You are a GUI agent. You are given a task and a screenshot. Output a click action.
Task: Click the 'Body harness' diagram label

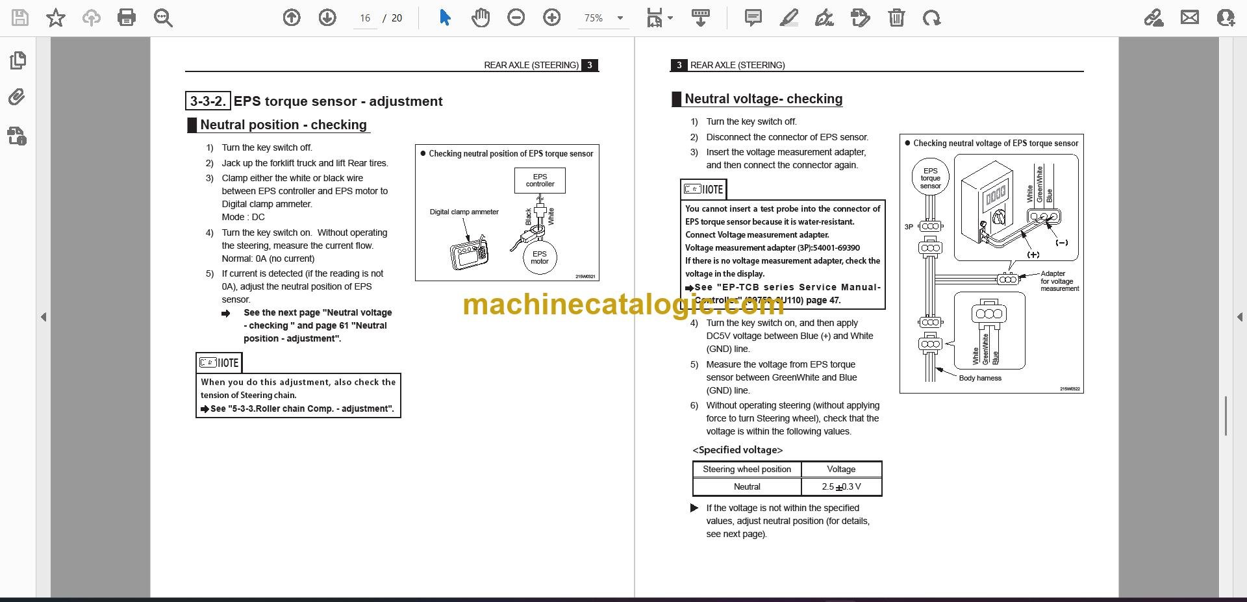(x=980, y=378)
